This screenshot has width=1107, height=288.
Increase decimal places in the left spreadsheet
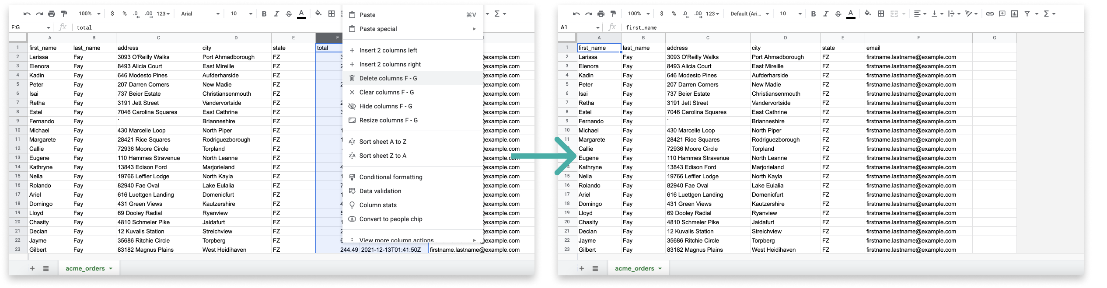149,14
